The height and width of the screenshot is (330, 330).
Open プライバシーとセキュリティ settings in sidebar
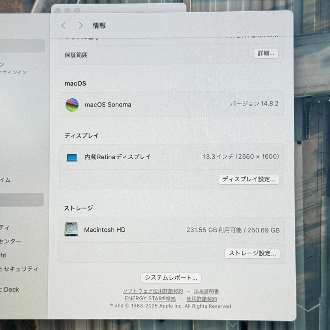click(18, 269)
